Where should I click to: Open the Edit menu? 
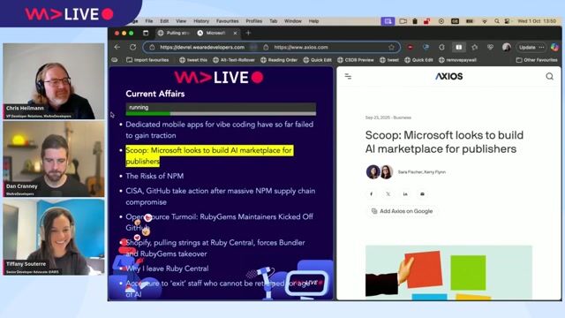(164, 21)
